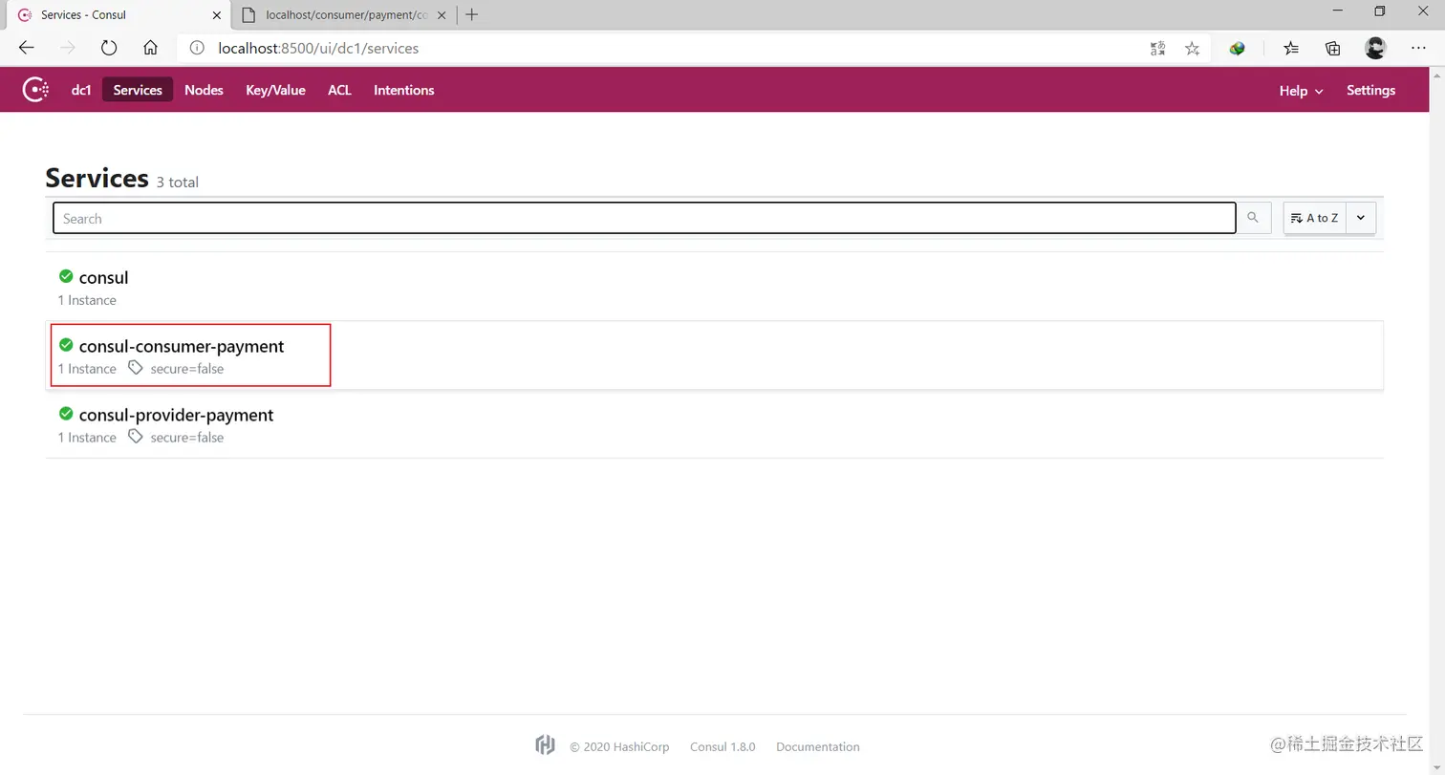Click the secure=false tag on consul-consumer-payment

(187, 368)
